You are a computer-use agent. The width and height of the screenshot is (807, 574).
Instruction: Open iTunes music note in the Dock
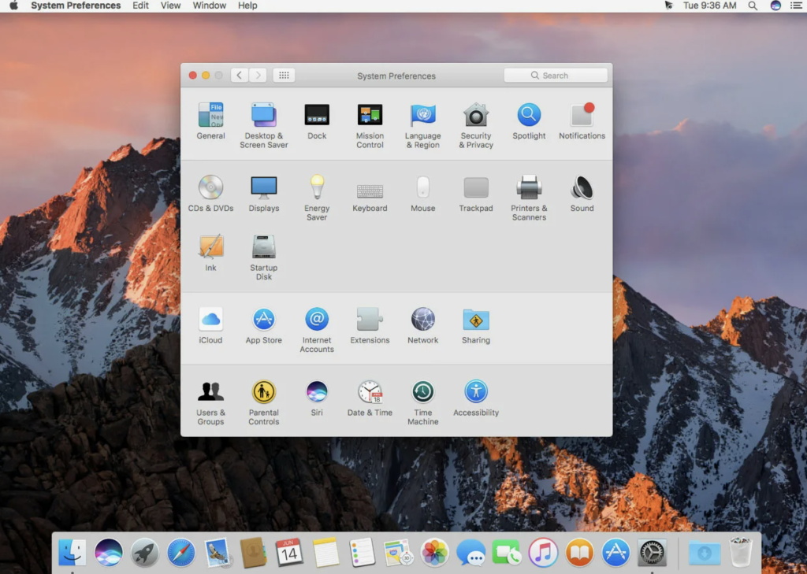(543, 553)
